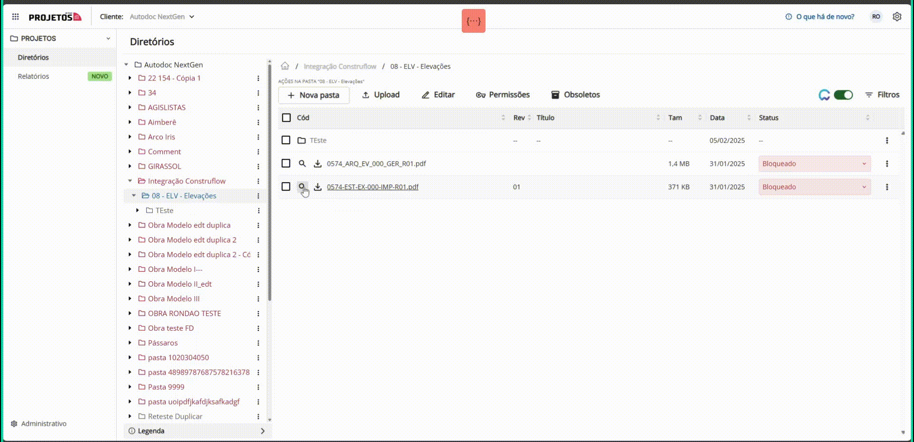
Task: Click the home icon in breadcrumb
Action: (285, 66)
